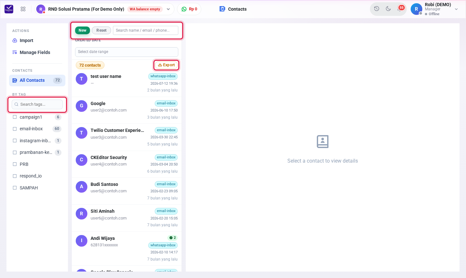This screenshot has width=466, height=278.
Task: Check the respond_io tag checkbox
Action: pyautogui.click(x=15, y=176)
